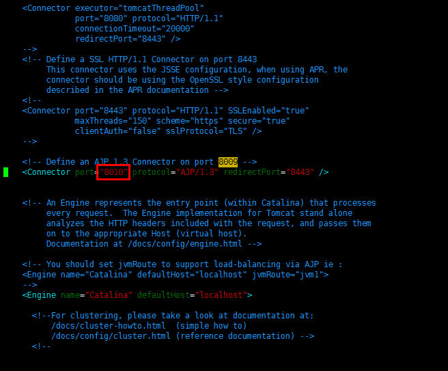The width and height of the screenshot is (448, 371).
Task: Click the /docs/config/engine.html path
Action: point(185,244)
